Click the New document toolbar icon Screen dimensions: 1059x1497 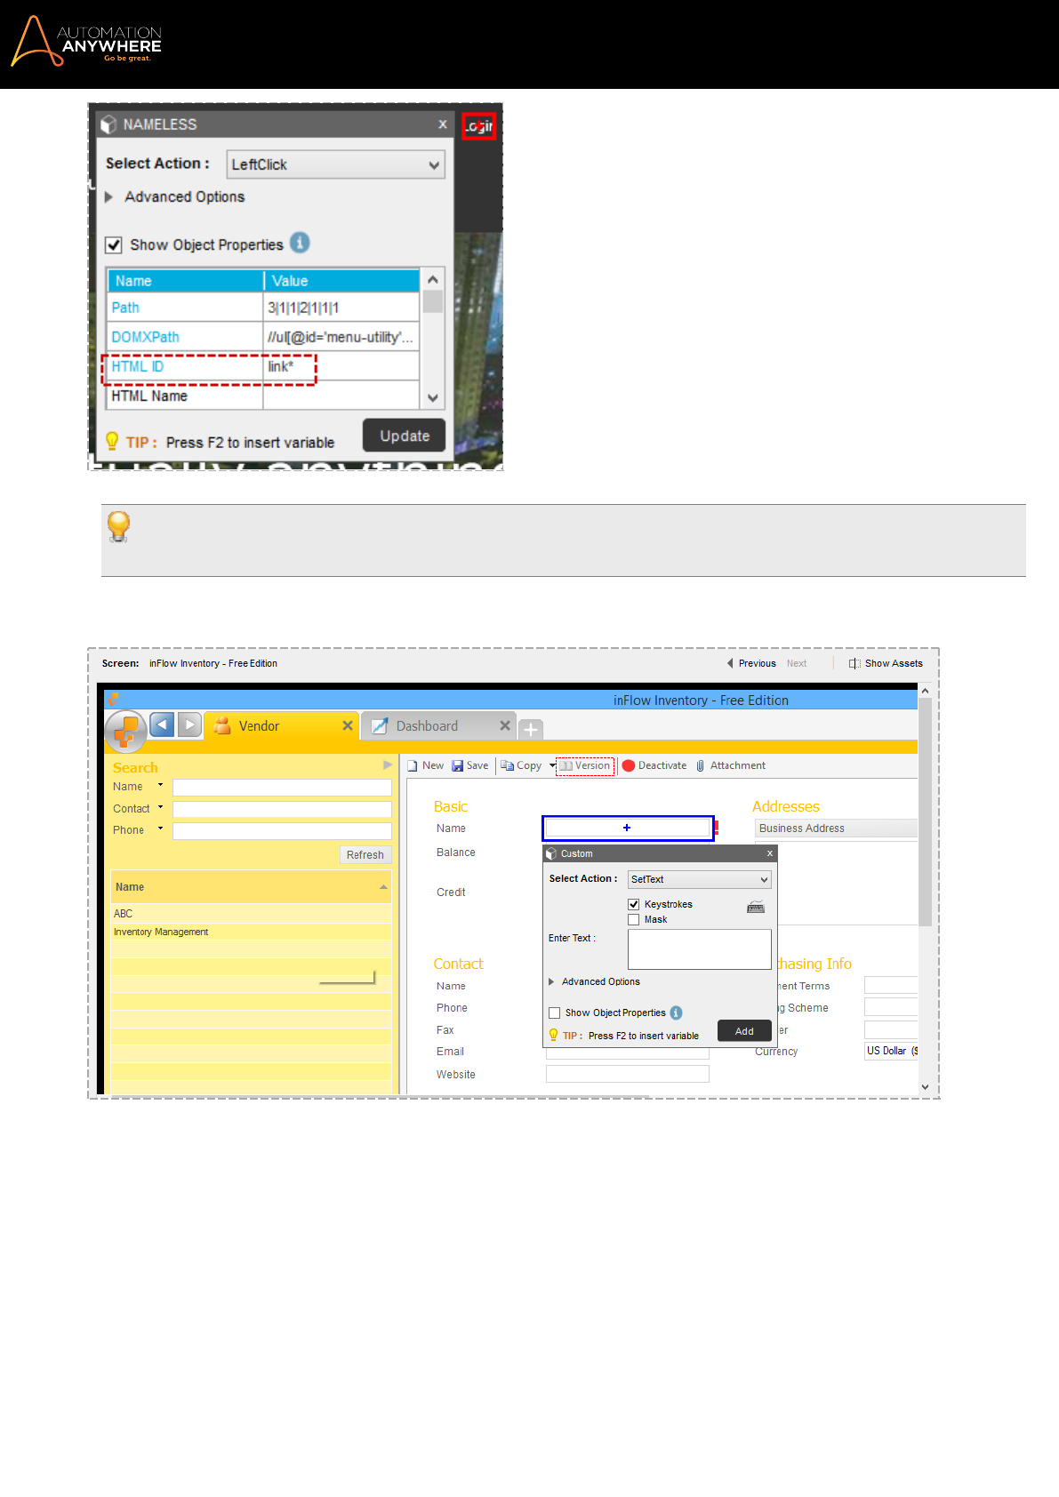coord(413,765)
